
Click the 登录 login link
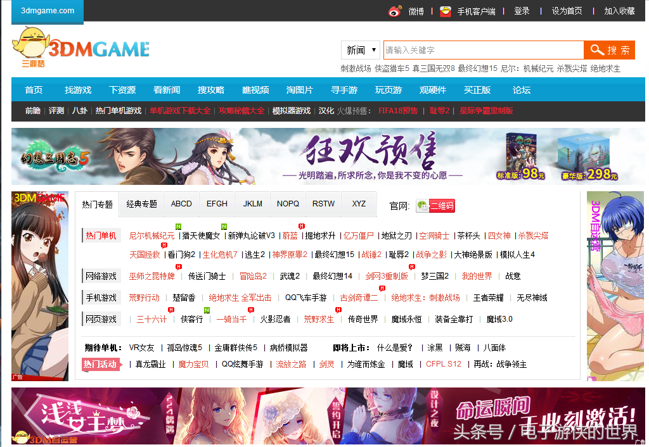point(522,11)
